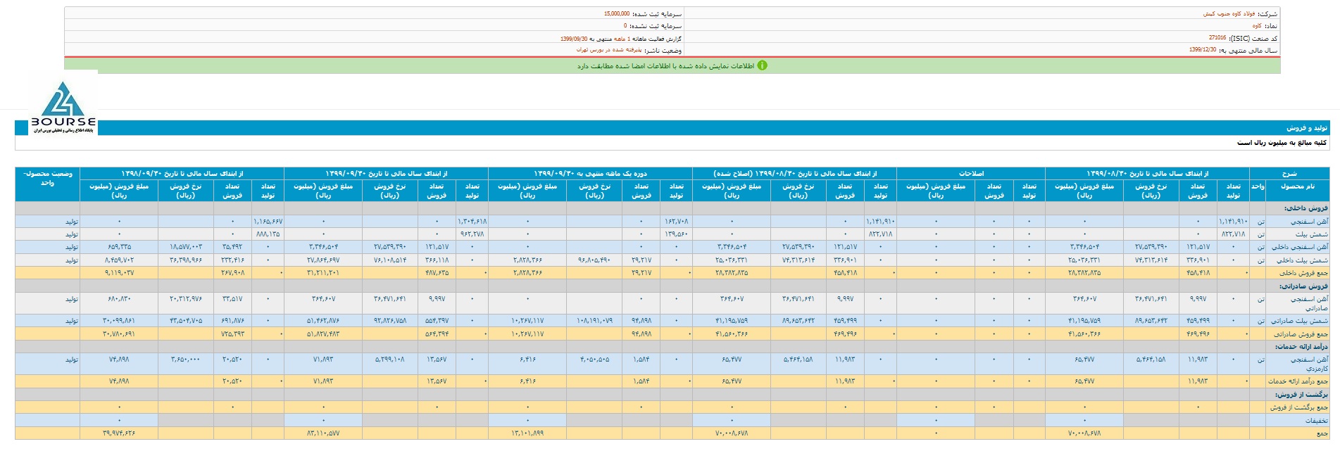
Task: Click the prior-year production cell ۸۸۸,۱۳۵
Action: click(x=268, y=234)
